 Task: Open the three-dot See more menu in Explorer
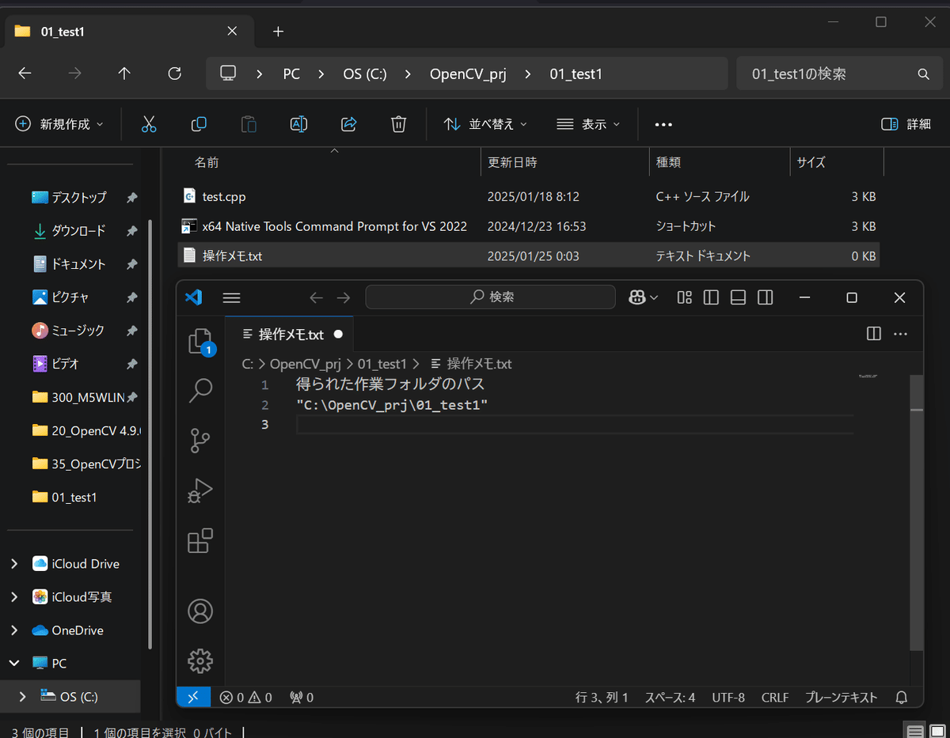click(x=663, y=124)
